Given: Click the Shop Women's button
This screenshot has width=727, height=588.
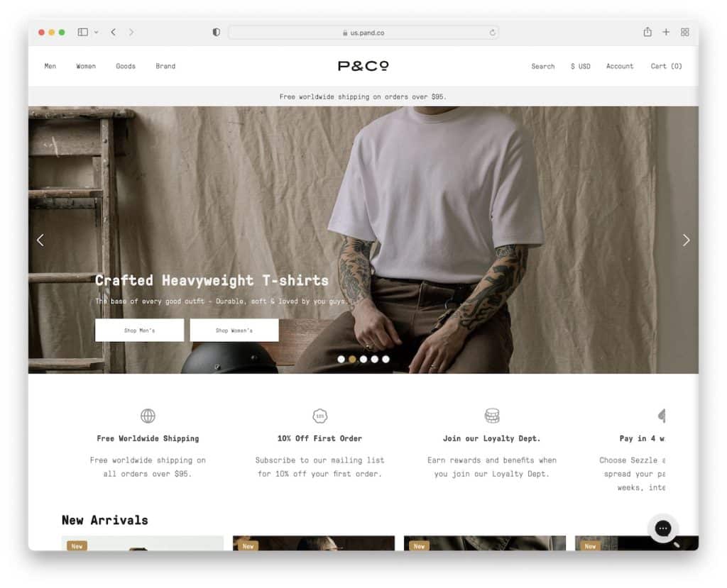Looking at the screenshot, I should (x=234, y=331).
